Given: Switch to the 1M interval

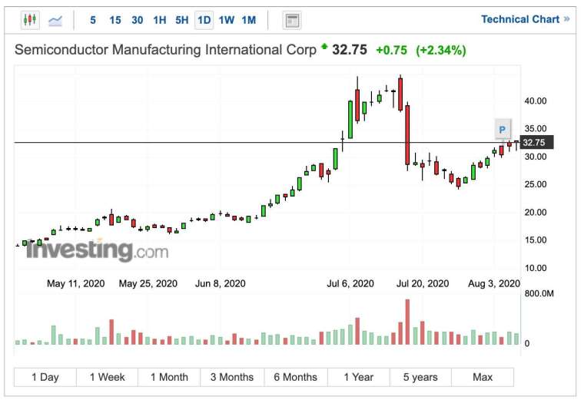Looking at the screenshot, I should [x=249, y=20].
